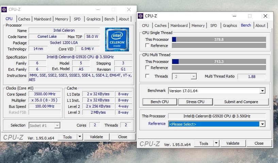The height and width of the screenshot is (163, 278).
Task: Start the Stress CPU test
Action: (195, 102)
